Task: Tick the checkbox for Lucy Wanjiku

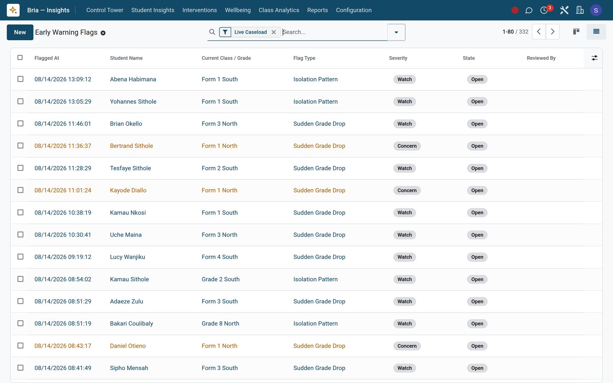Action: 20,257
